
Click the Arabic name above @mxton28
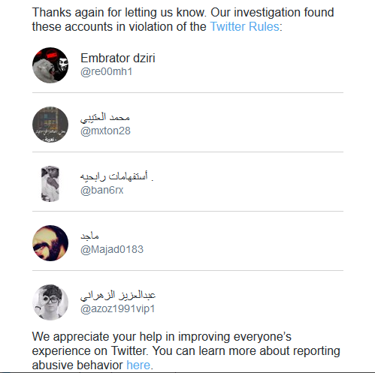click(x=105, y=118)
